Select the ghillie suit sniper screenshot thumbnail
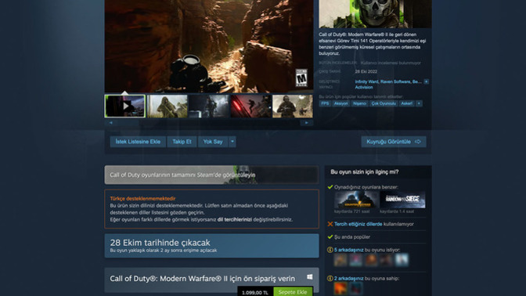This screenshot has width=526, height=296. point(167,106)
